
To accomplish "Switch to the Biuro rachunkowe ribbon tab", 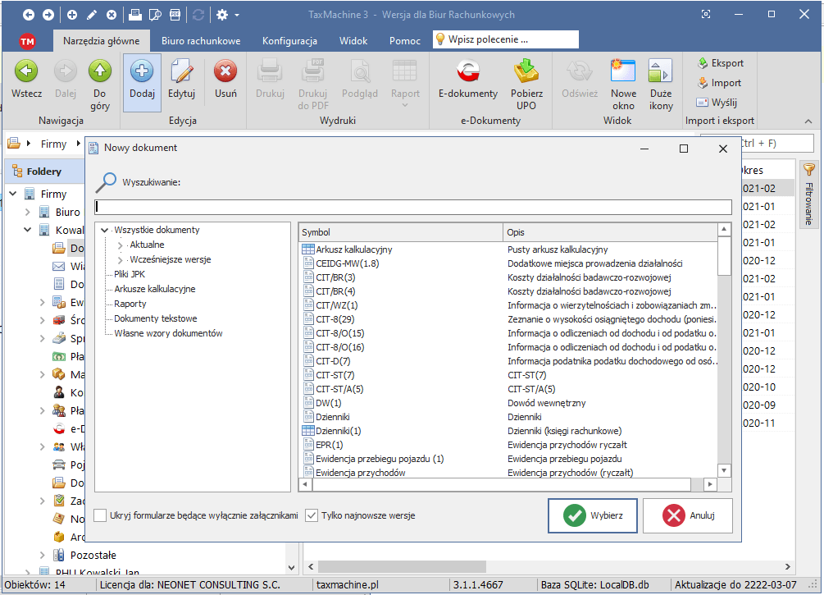I will click(x=201, y=40).
